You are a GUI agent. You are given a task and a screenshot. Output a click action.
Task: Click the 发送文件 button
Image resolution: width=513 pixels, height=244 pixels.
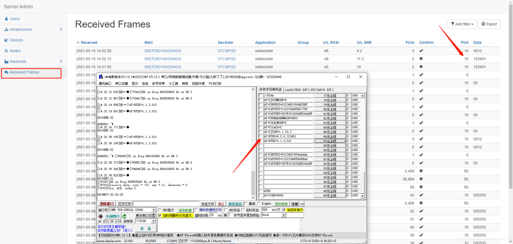point(208,204)
